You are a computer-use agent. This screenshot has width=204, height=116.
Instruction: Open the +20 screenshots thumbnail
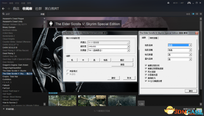141,104
